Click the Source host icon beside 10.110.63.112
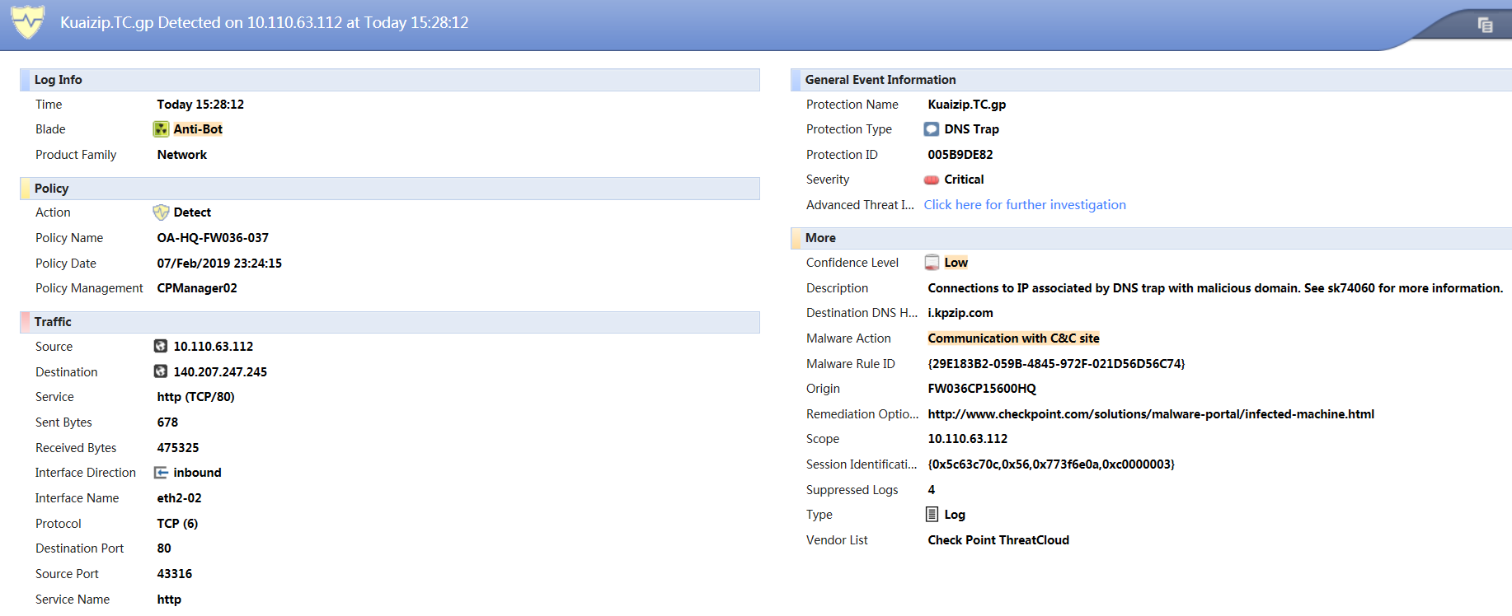This screenshot has width=1512, height=616. tap(162, 347)
